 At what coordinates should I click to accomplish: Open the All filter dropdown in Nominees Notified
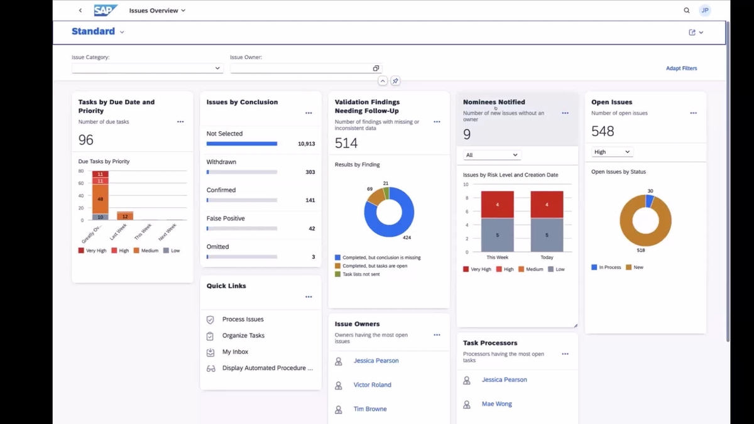(491, 155)
